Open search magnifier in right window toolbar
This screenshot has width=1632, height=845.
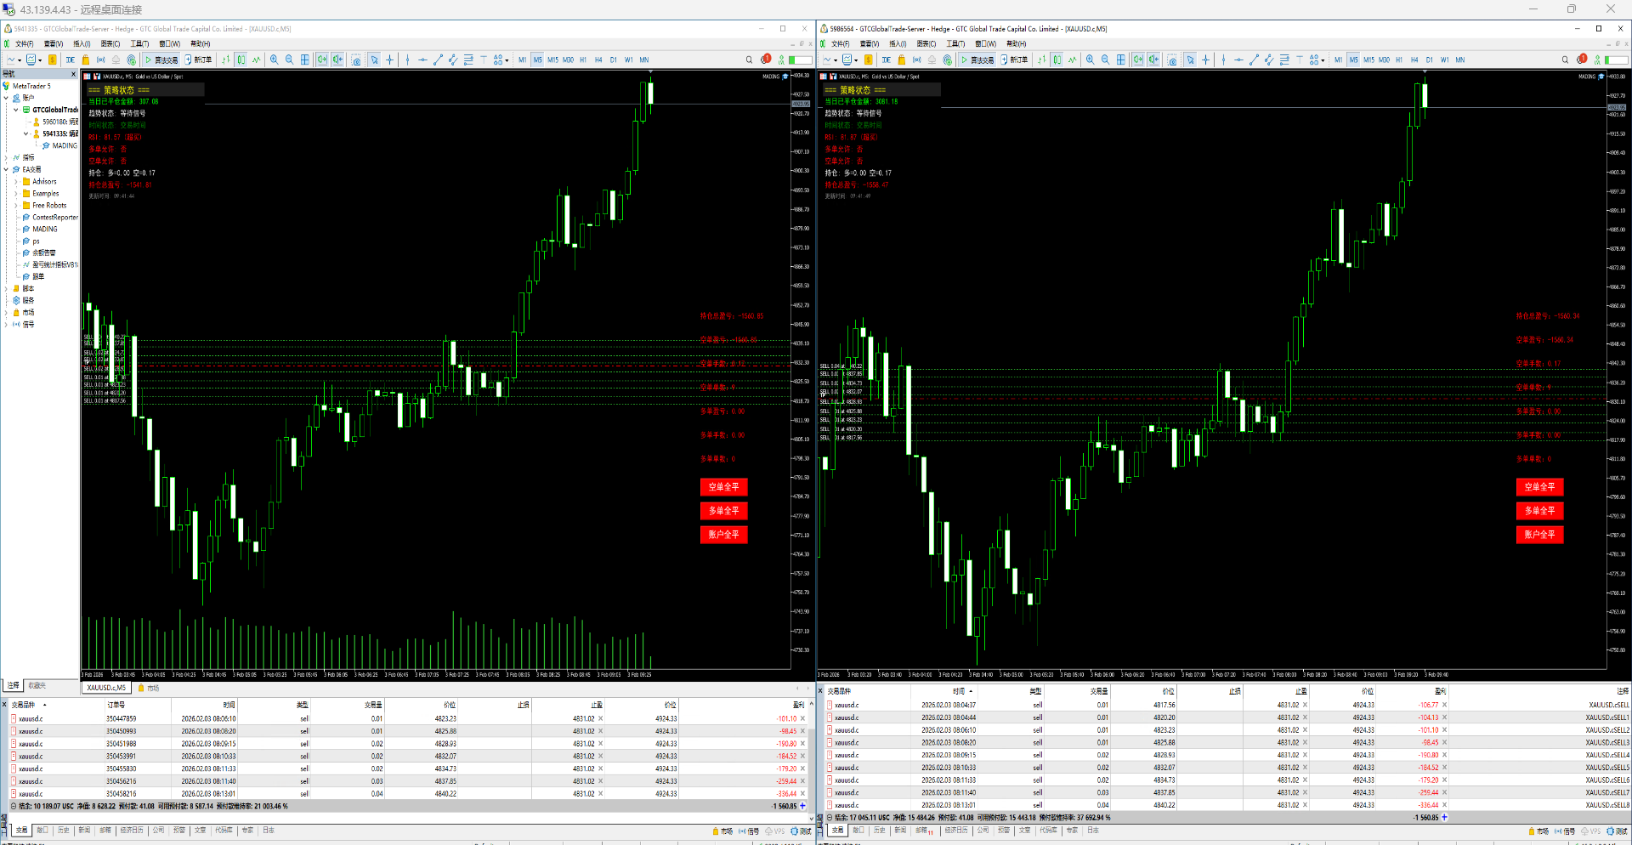tap(1565, 60)
